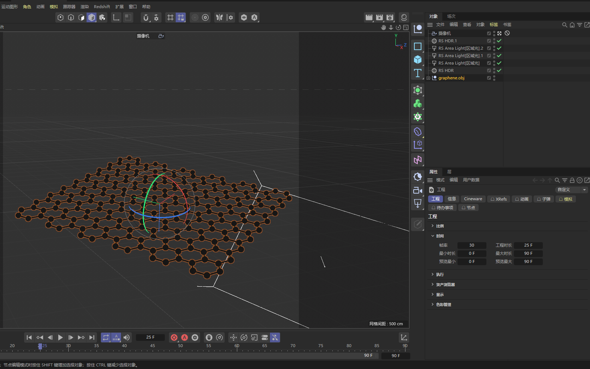Click the 信息 info button

(x=452, y=199)
